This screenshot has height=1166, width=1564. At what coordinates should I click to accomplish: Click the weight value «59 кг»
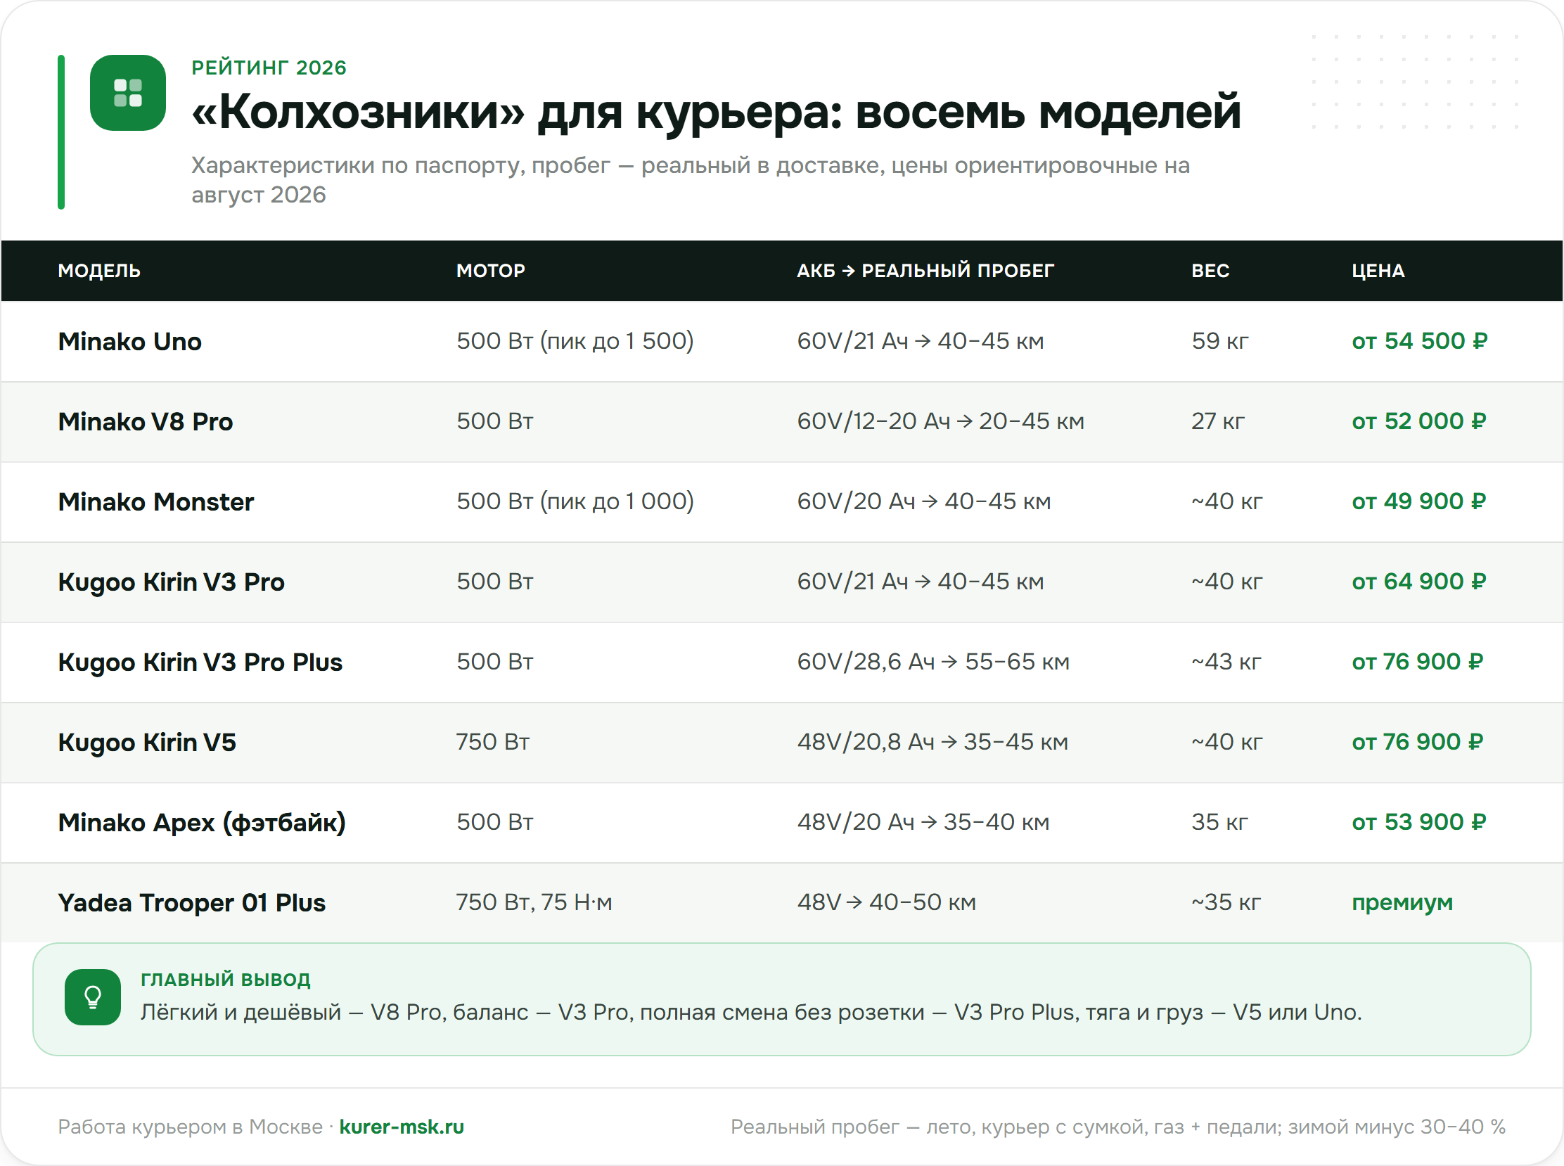pos(1220,342)
